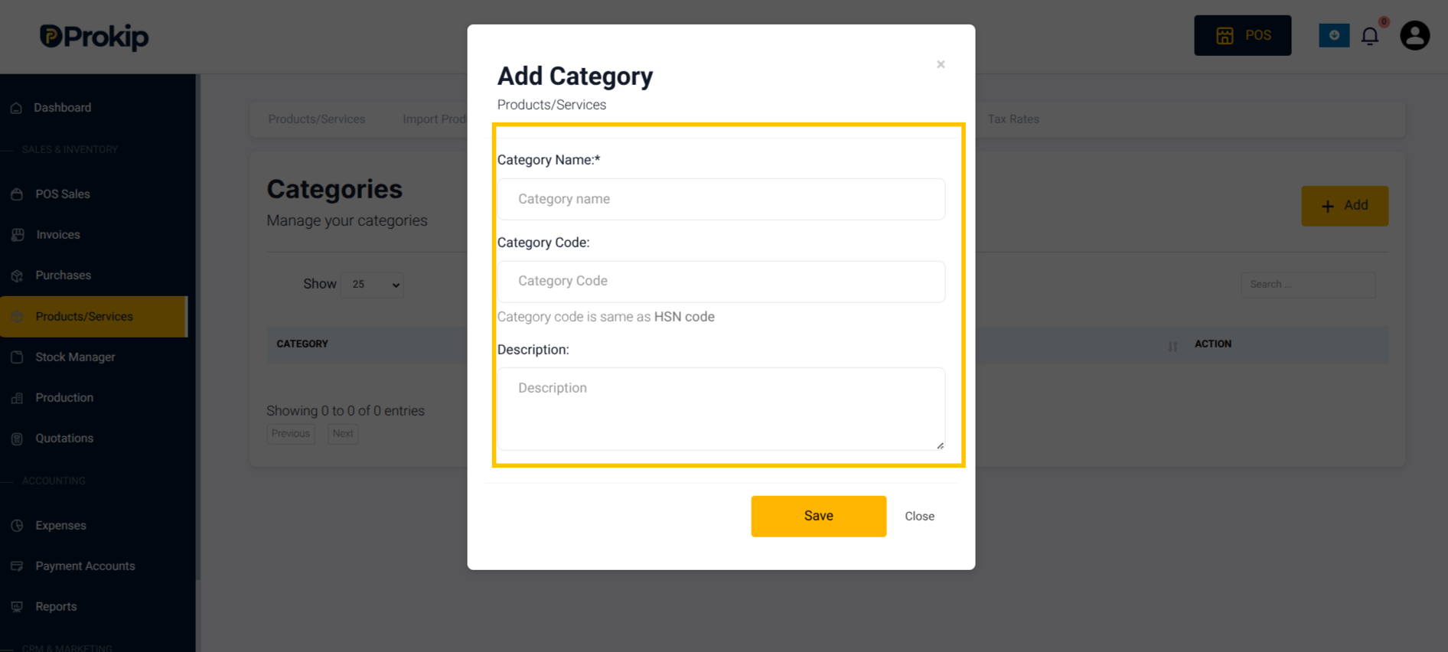Open the Show entries dropdown

point(372,285)
